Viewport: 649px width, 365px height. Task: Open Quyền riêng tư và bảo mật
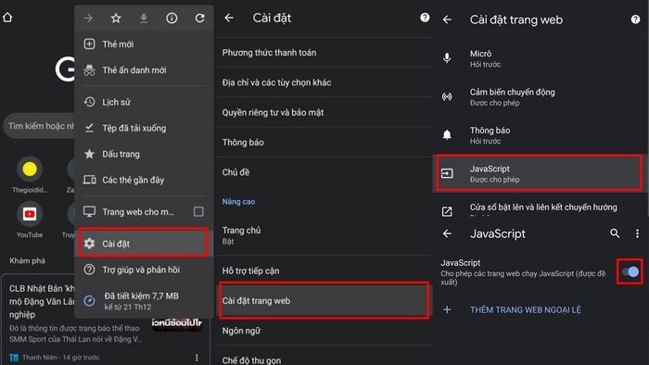(x=324, y=112)
